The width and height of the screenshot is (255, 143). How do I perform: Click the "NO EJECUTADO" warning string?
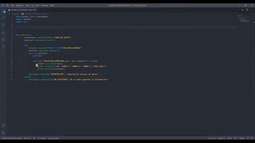pyautogui.click(x=61, y=79)
